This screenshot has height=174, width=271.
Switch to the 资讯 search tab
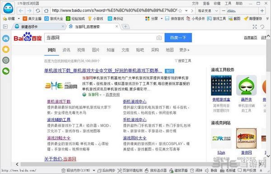click(x=66, y=50)
